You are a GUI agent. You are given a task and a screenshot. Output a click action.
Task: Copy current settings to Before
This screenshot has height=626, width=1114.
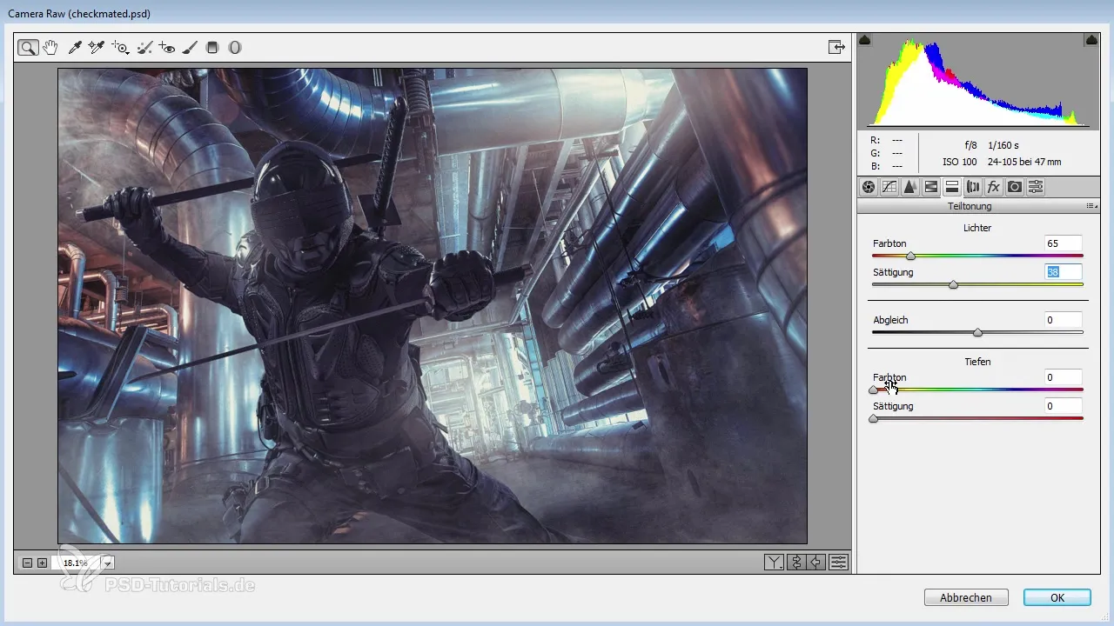click(816, 563)
